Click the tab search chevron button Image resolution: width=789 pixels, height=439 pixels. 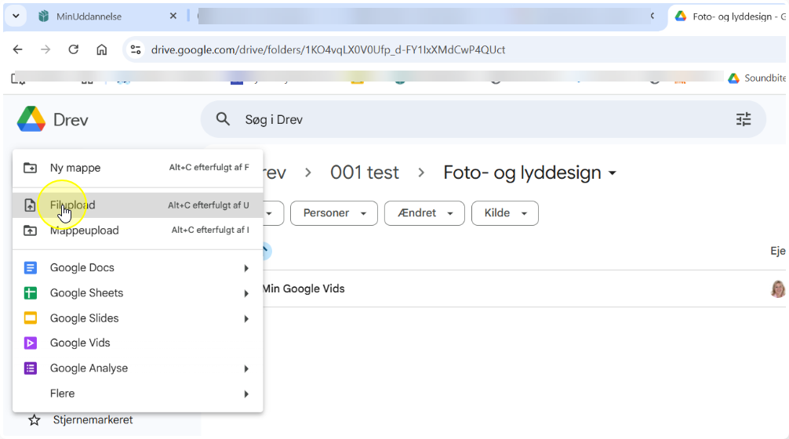pyautogui.click(x=16, y=16)
